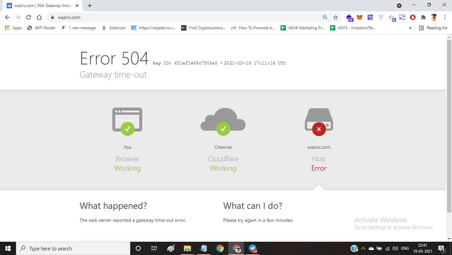This screenshot has width=452, height=255.
Task: Open the wbjeeb.nic.in bookmark
Action: point(153,28)
